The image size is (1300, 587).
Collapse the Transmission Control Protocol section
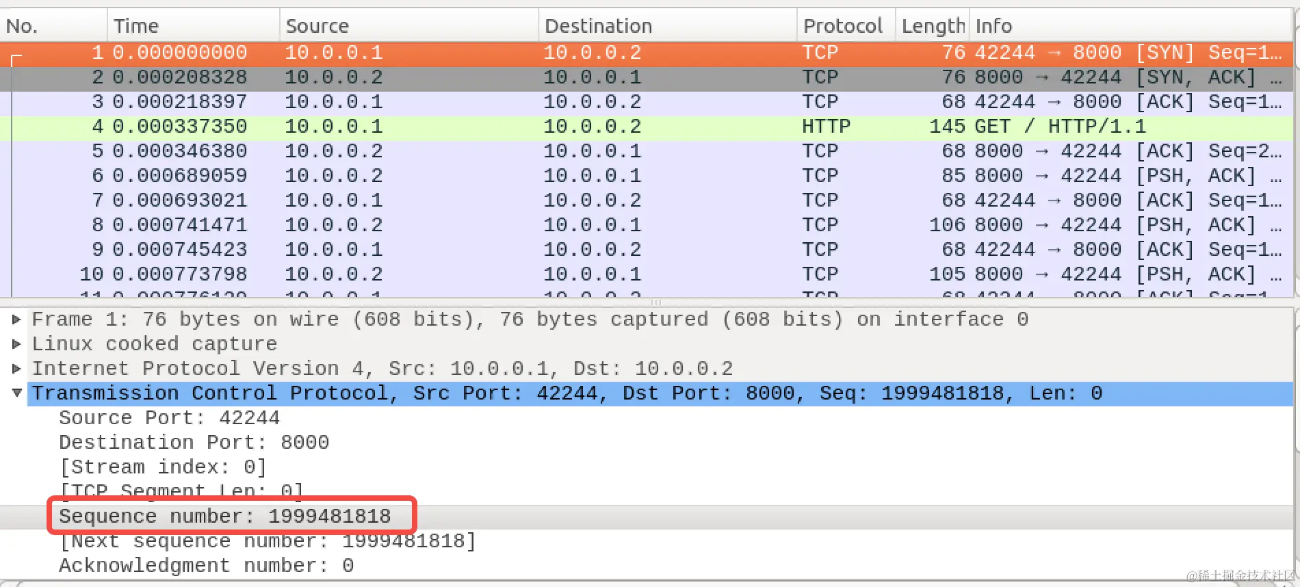(16, 393)
